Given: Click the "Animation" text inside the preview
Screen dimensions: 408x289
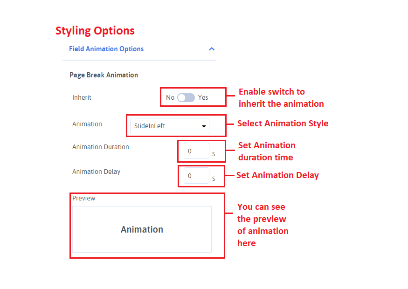Looking at the screenshot, I should coord(142,229).
